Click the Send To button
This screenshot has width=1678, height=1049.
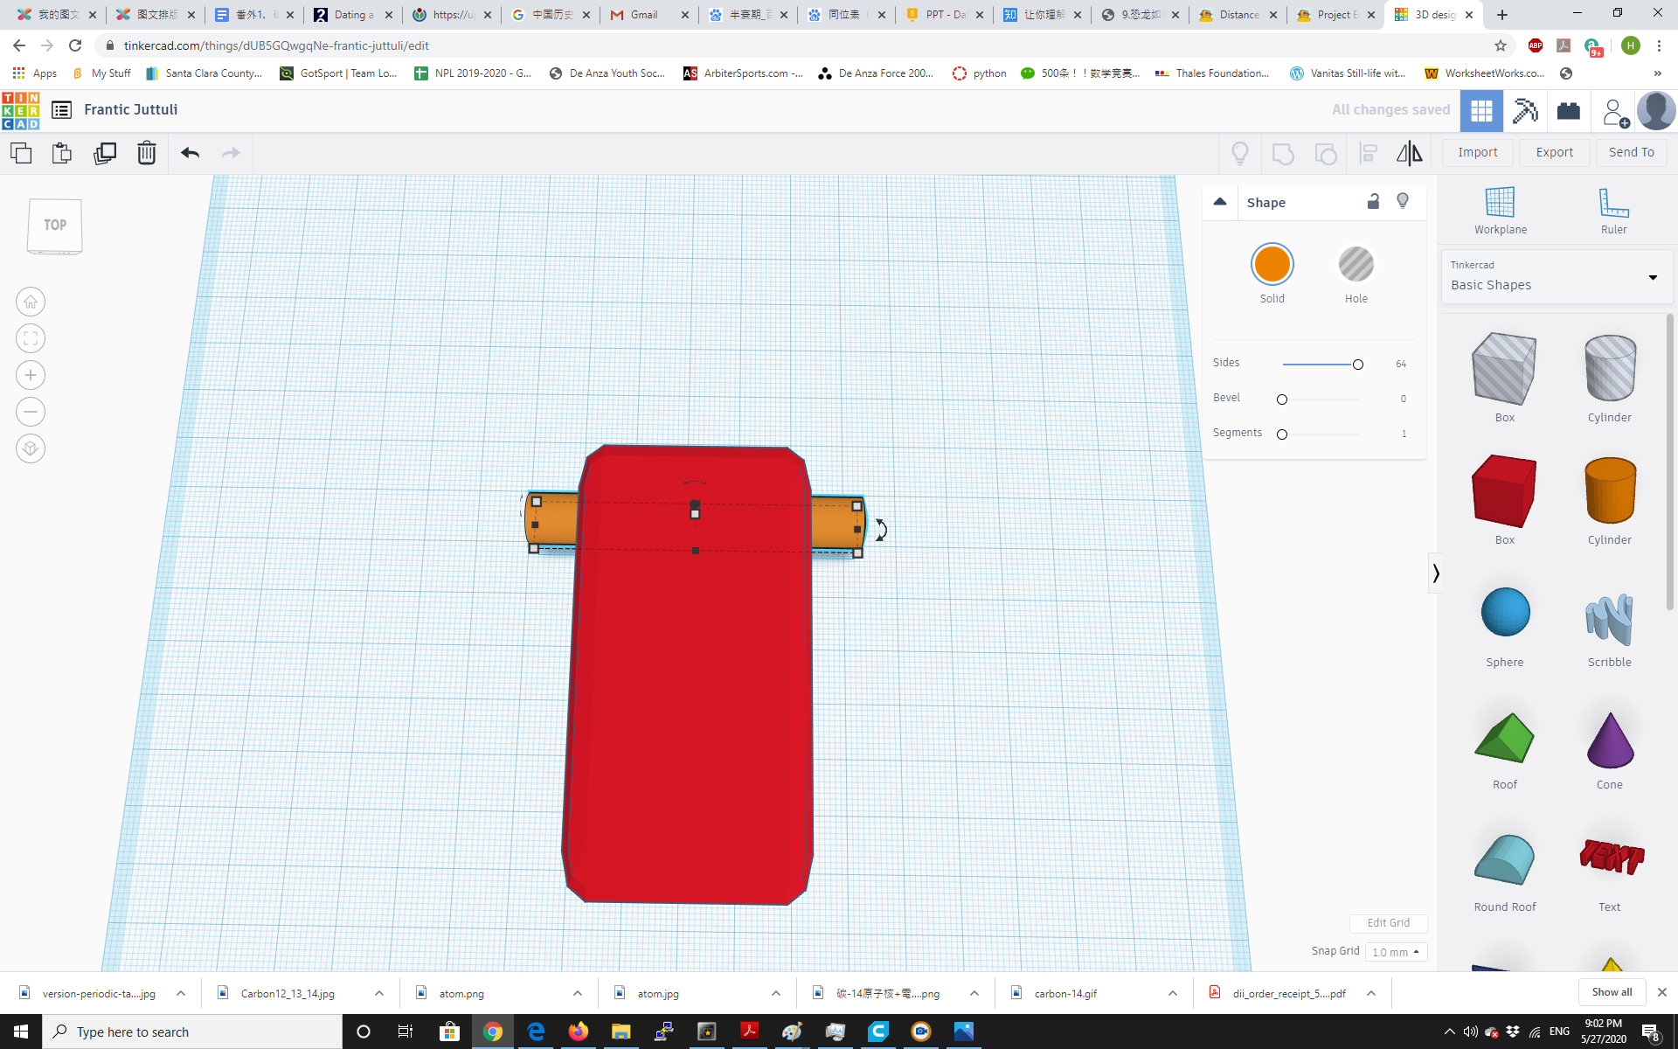click(1632, 153)
